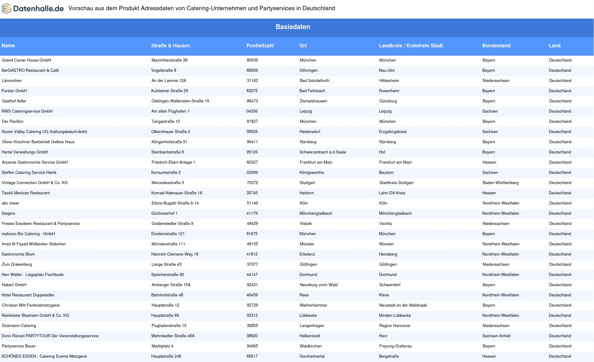
Task: Click the Datenhalle.de logo icon
Action: coord(6,9)
